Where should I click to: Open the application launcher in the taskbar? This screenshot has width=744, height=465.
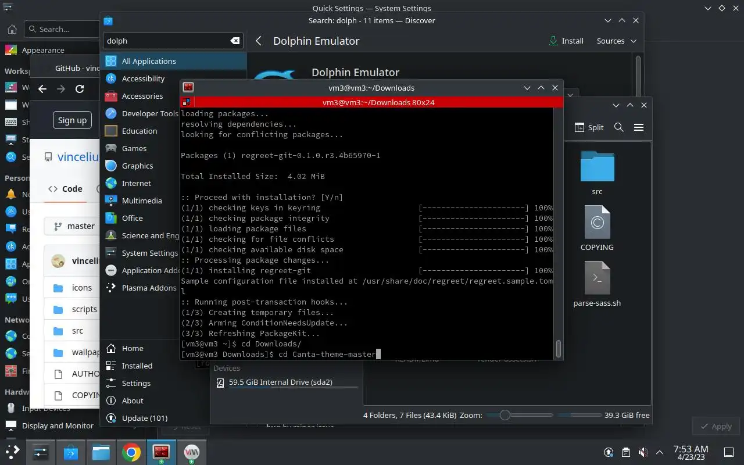pyautogui.click(x=13, y=452)
